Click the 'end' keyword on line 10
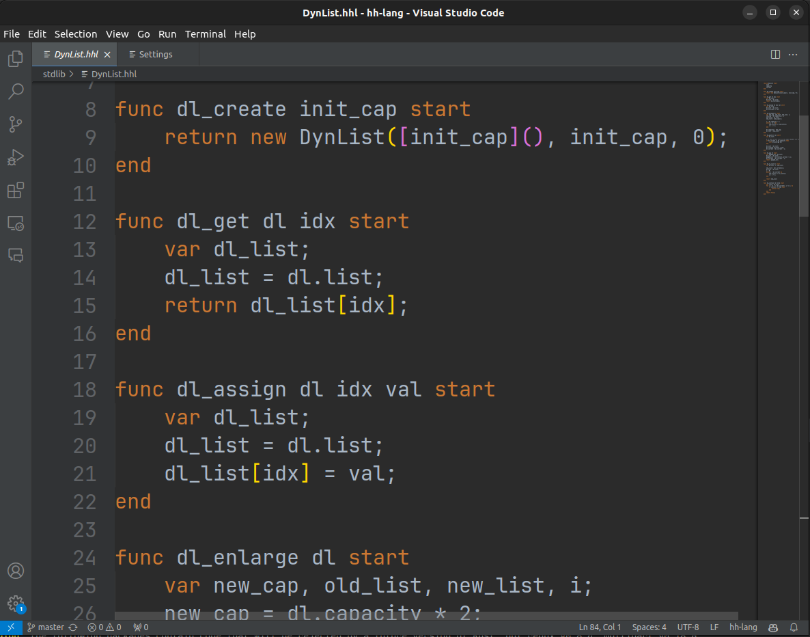Viewport: 810px width, 637px height. pos(133,166)
